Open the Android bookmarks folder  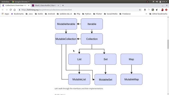click(50, 14)
